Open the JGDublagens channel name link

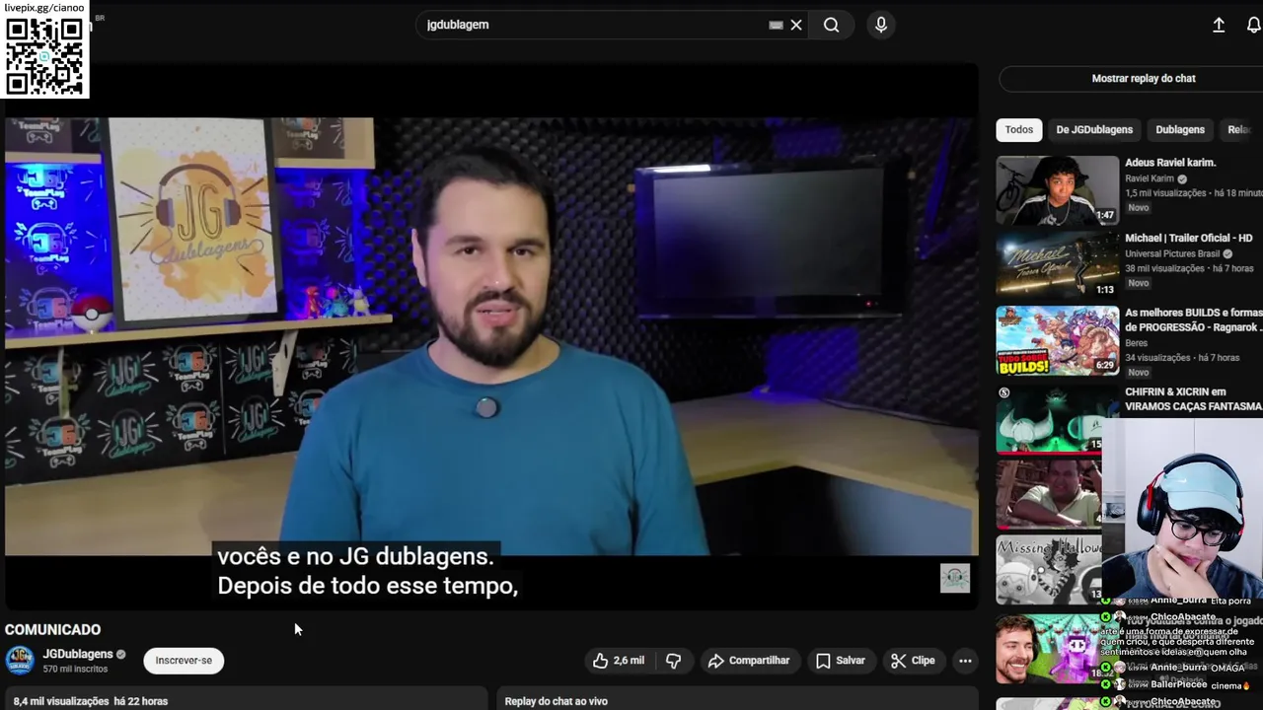click(78, 654)
